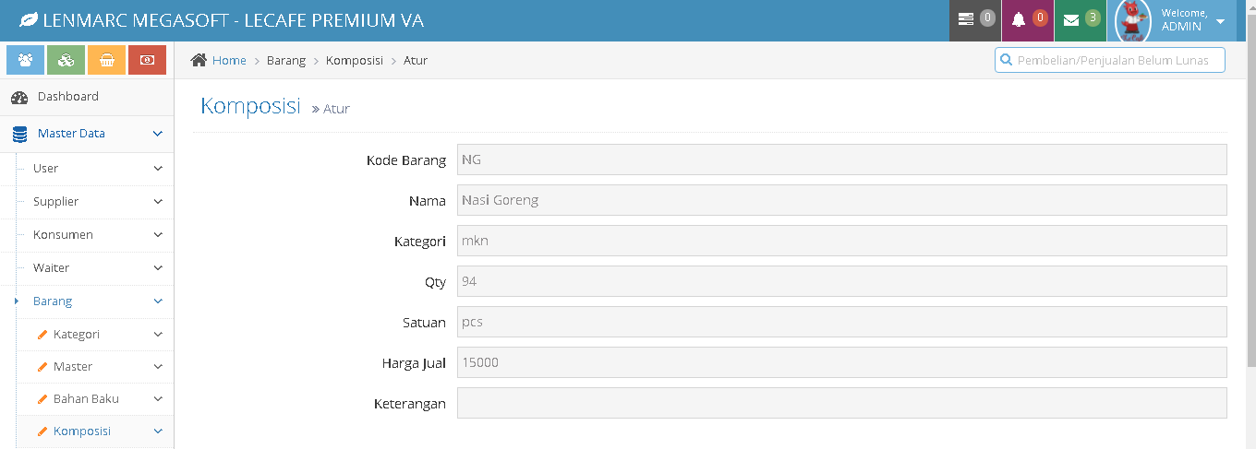Select Bahan Baku in the sidebar
1256x449 pixels.
pyautogui.click(x=86, y=399)
